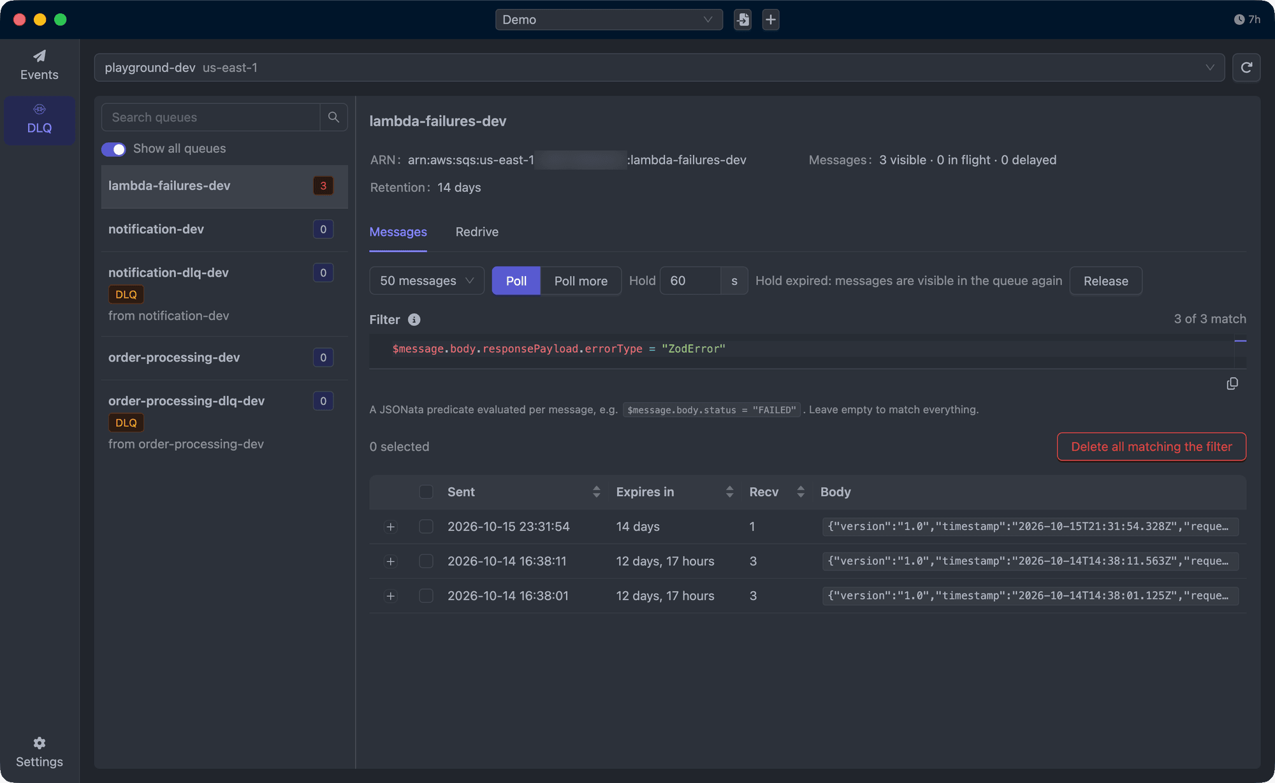Viewport: 1275px width, 783px height.
Task: Check the select-all checkbox in table header
Action: (x=426, y=492)
